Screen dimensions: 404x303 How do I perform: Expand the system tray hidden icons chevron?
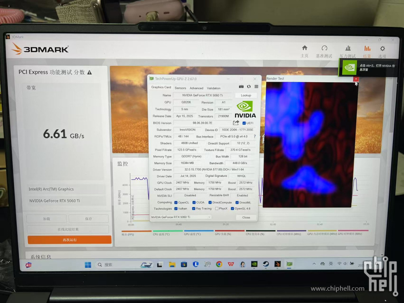pos(314,264)
